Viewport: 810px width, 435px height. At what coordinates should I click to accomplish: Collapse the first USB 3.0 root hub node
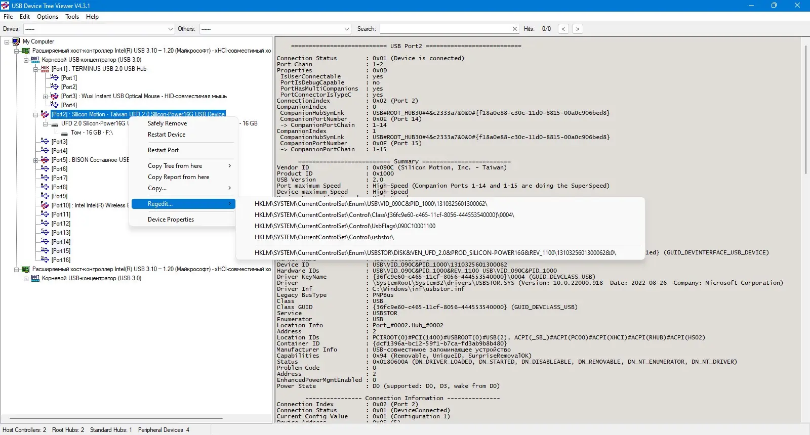pos(26,60)
